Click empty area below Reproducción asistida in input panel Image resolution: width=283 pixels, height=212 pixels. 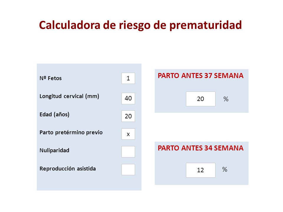[x=89, y=183]
